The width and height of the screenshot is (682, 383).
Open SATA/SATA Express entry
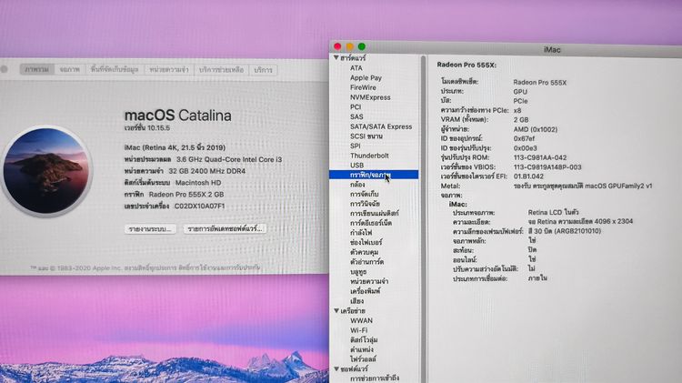tap(381, 126)
